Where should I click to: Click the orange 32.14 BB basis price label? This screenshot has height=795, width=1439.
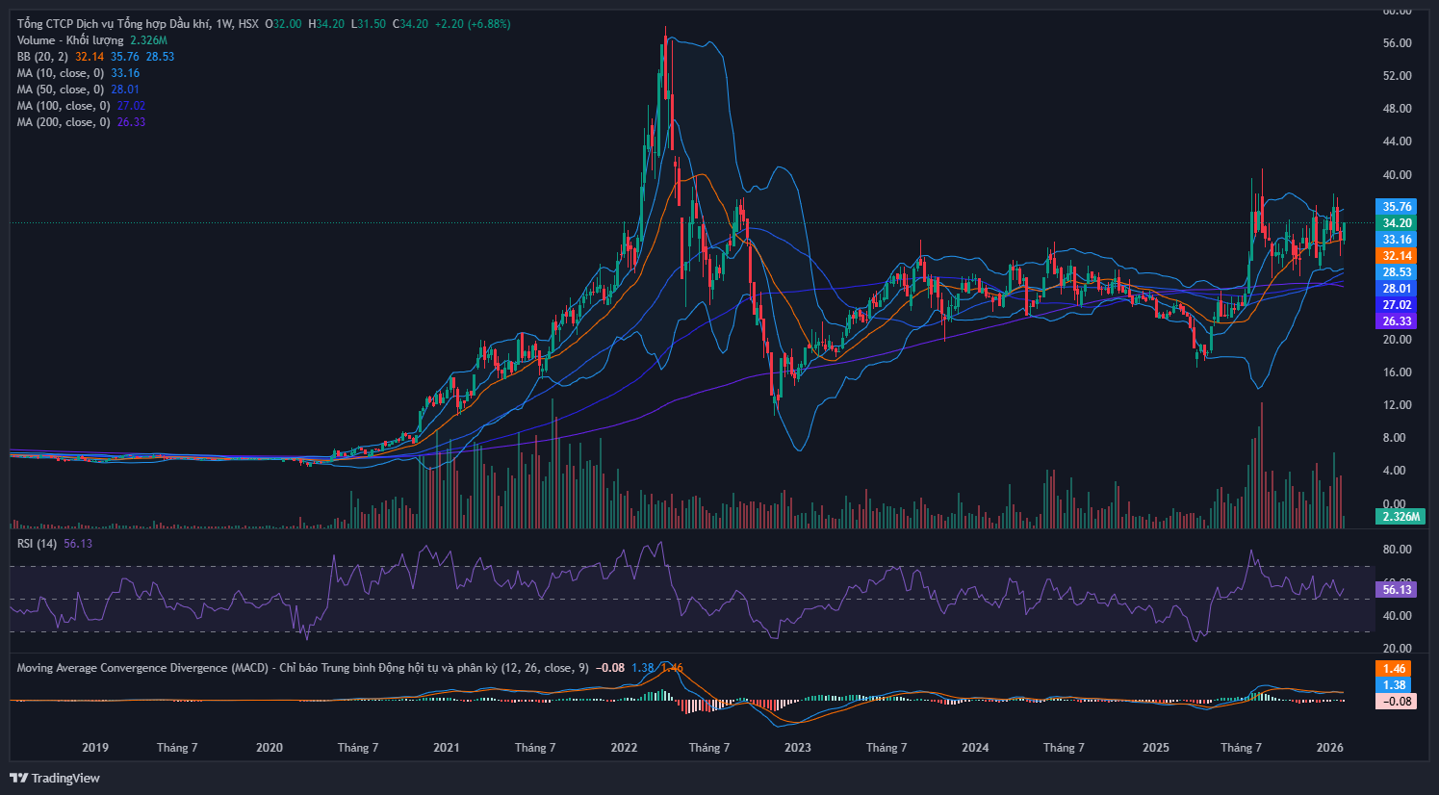click(x=1396, y=256)
